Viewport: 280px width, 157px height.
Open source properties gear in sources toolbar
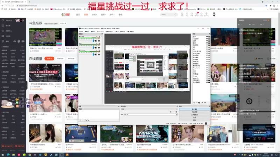point(199,103)
